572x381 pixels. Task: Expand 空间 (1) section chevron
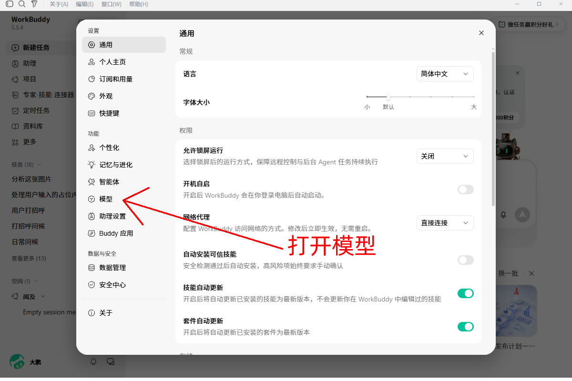(36, 281)
